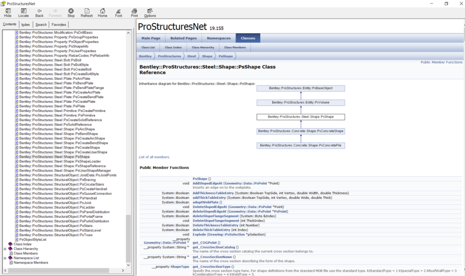This screenshot has width=465, height=276.
Task: Select the Classes tab
Action: [248, 38]
